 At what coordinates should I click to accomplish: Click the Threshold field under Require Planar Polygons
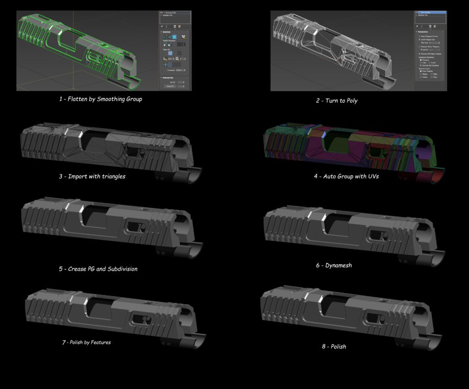[434, 50]
